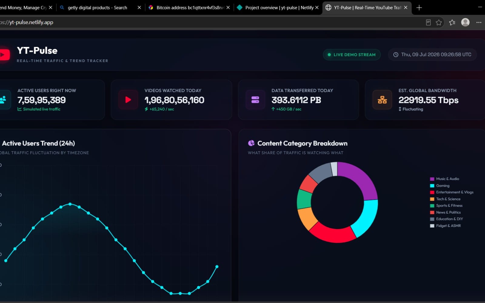Click the last data point on the trend line
Screen dimensions: 485x303
click(x=217, y=267)
